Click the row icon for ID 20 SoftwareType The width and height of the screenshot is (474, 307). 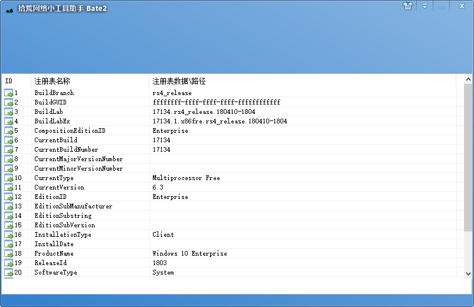(x=9, y=273)
